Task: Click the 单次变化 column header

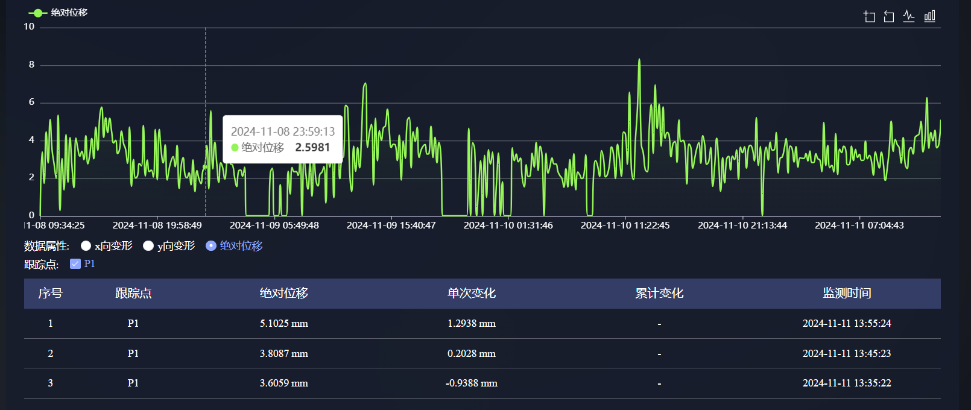Action: pos(471,294)
